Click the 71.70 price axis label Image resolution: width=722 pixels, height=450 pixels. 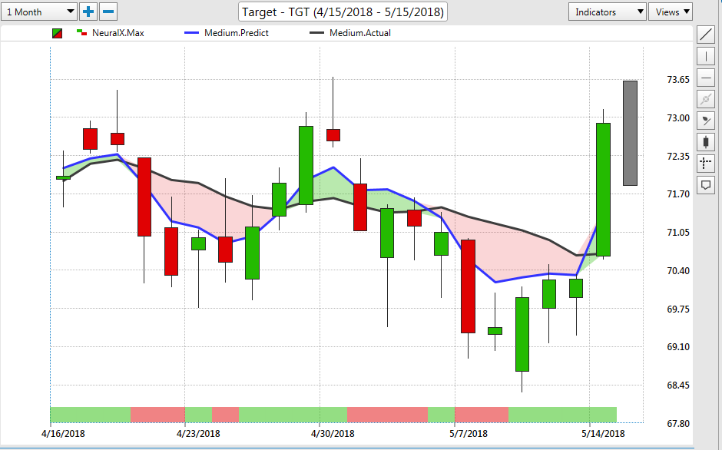point(678,194)
